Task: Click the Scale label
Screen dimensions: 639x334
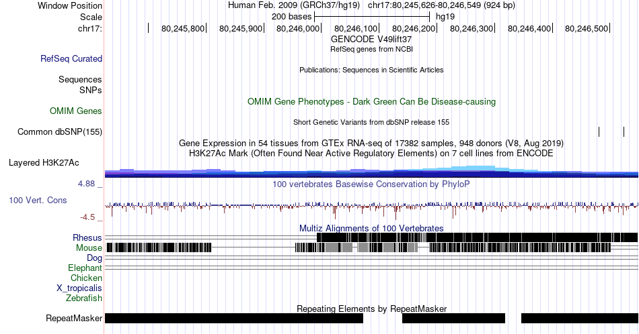Action: click(91, 17)
